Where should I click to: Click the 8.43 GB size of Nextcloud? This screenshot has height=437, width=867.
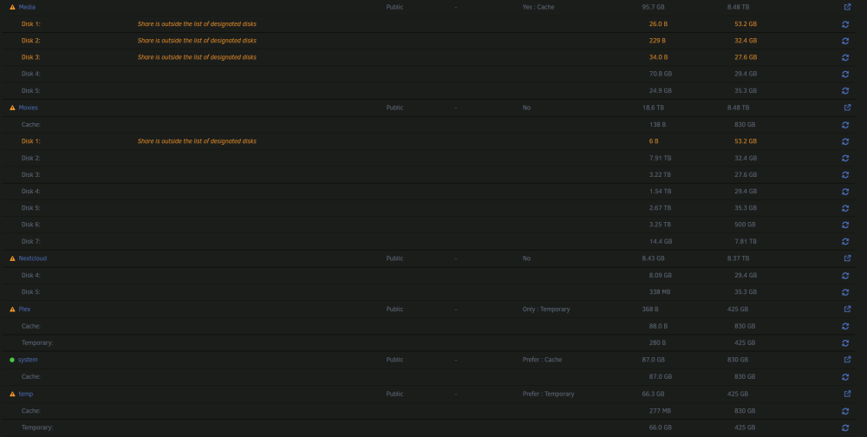(653, 258)
